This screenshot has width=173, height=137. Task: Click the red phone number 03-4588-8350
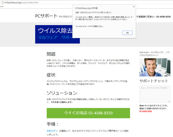pyautogui.click(x=146, y=111)
